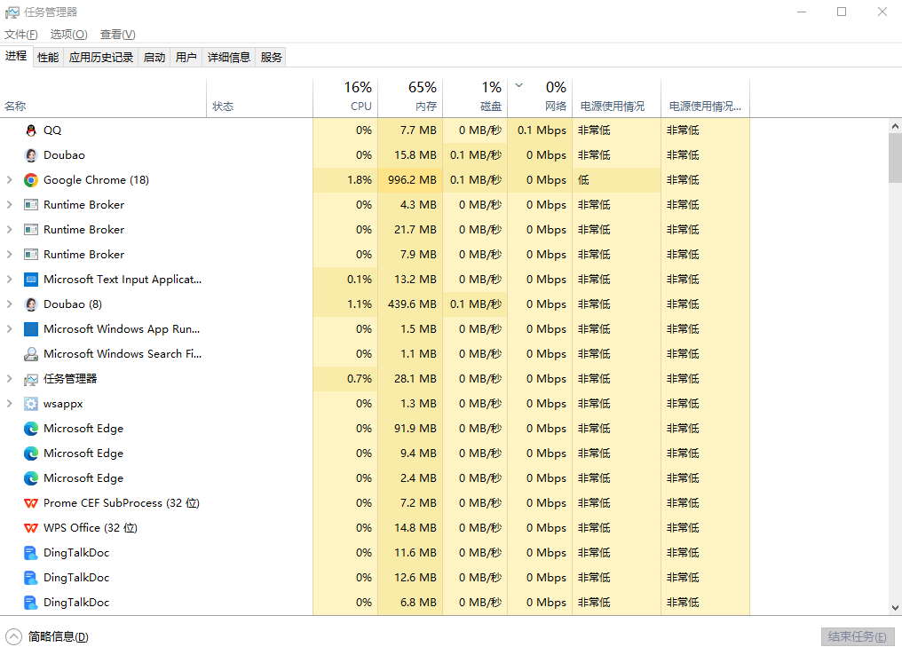Select the 996.2 MB memory cell
902x655 pixels.
[x=412, y=180]
